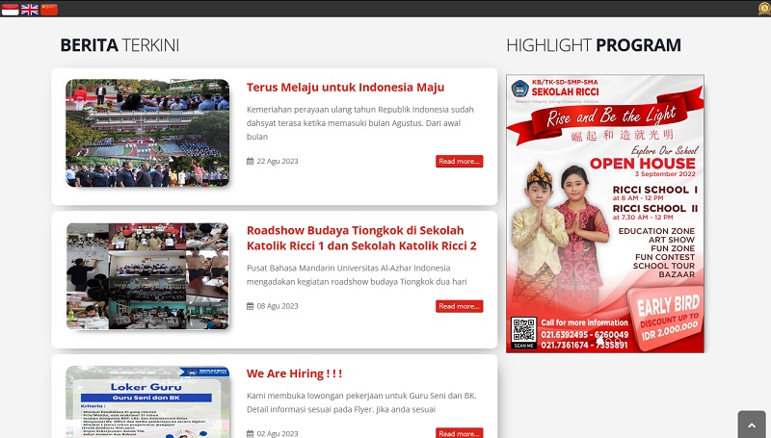Read more on Roadshow Budaya Tiongkok article
The image size is (771, 438).
[460, 306]
